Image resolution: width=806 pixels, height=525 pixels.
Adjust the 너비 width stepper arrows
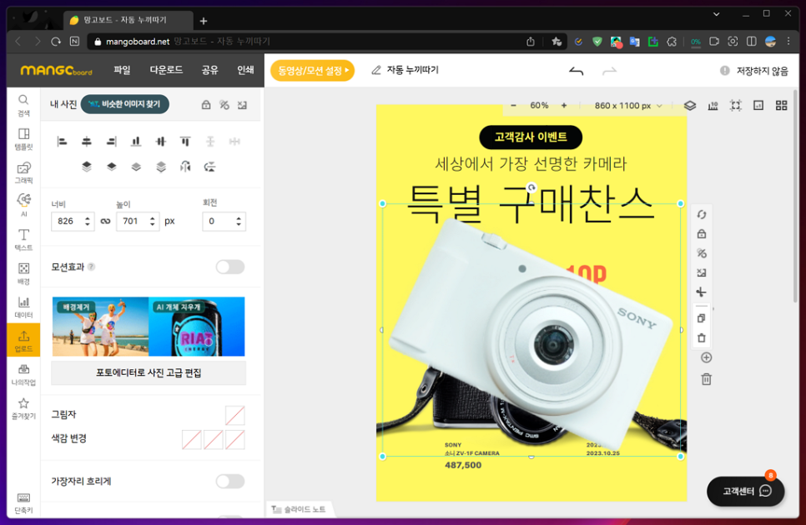pos(88,221)
